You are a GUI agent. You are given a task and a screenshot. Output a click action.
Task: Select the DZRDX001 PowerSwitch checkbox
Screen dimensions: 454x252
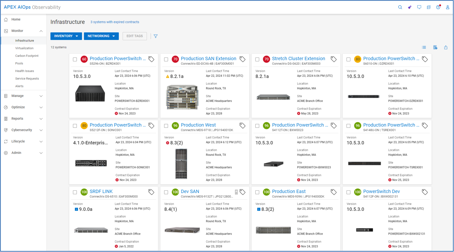pos(348,59)
